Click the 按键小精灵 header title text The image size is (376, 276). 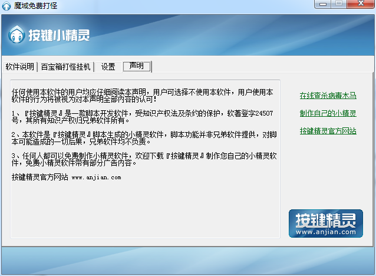tap(59, 35)
